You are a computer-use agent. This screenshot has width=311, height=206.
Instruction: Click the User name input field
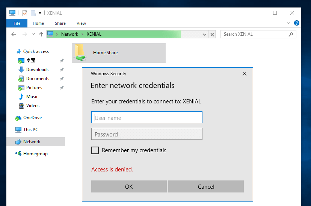point(147,118)
